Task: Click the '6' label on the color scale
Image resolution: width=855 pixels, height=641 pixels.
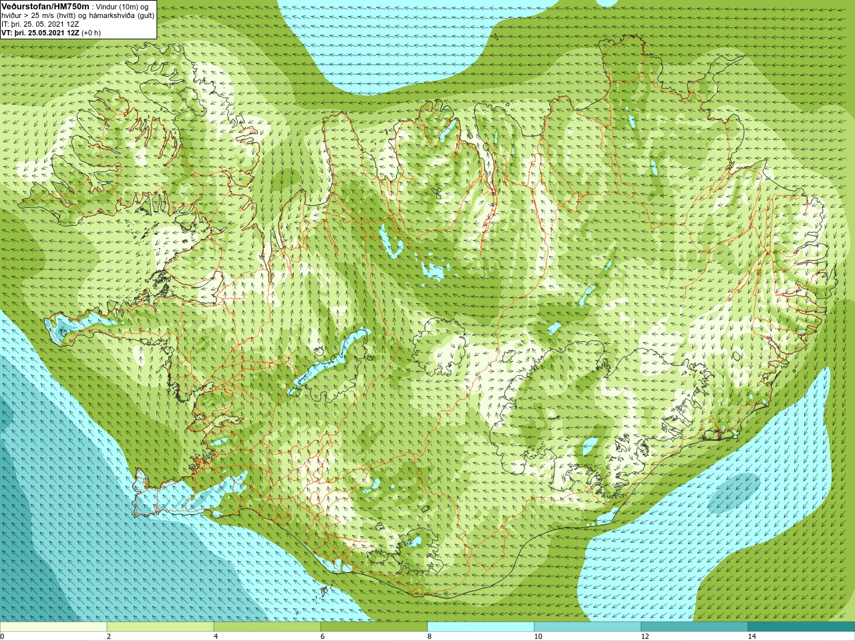Action: [323, 636]
